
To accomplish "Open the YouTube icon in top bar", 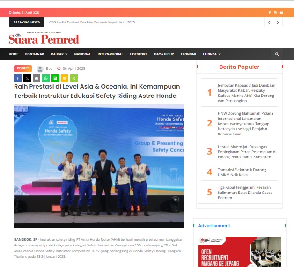I will [281, 13].
